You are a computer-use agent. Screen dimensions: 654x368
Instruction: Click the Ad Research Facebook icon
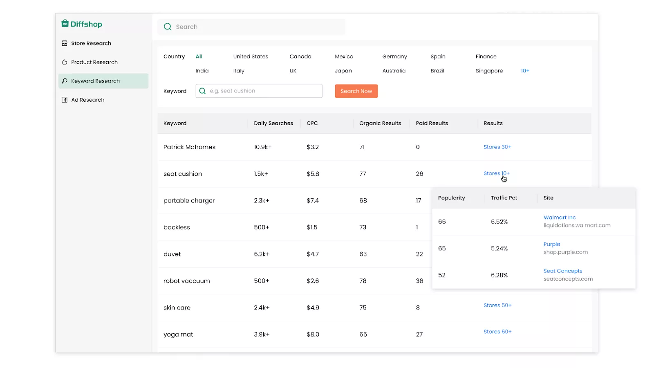(x=65, y=100)
